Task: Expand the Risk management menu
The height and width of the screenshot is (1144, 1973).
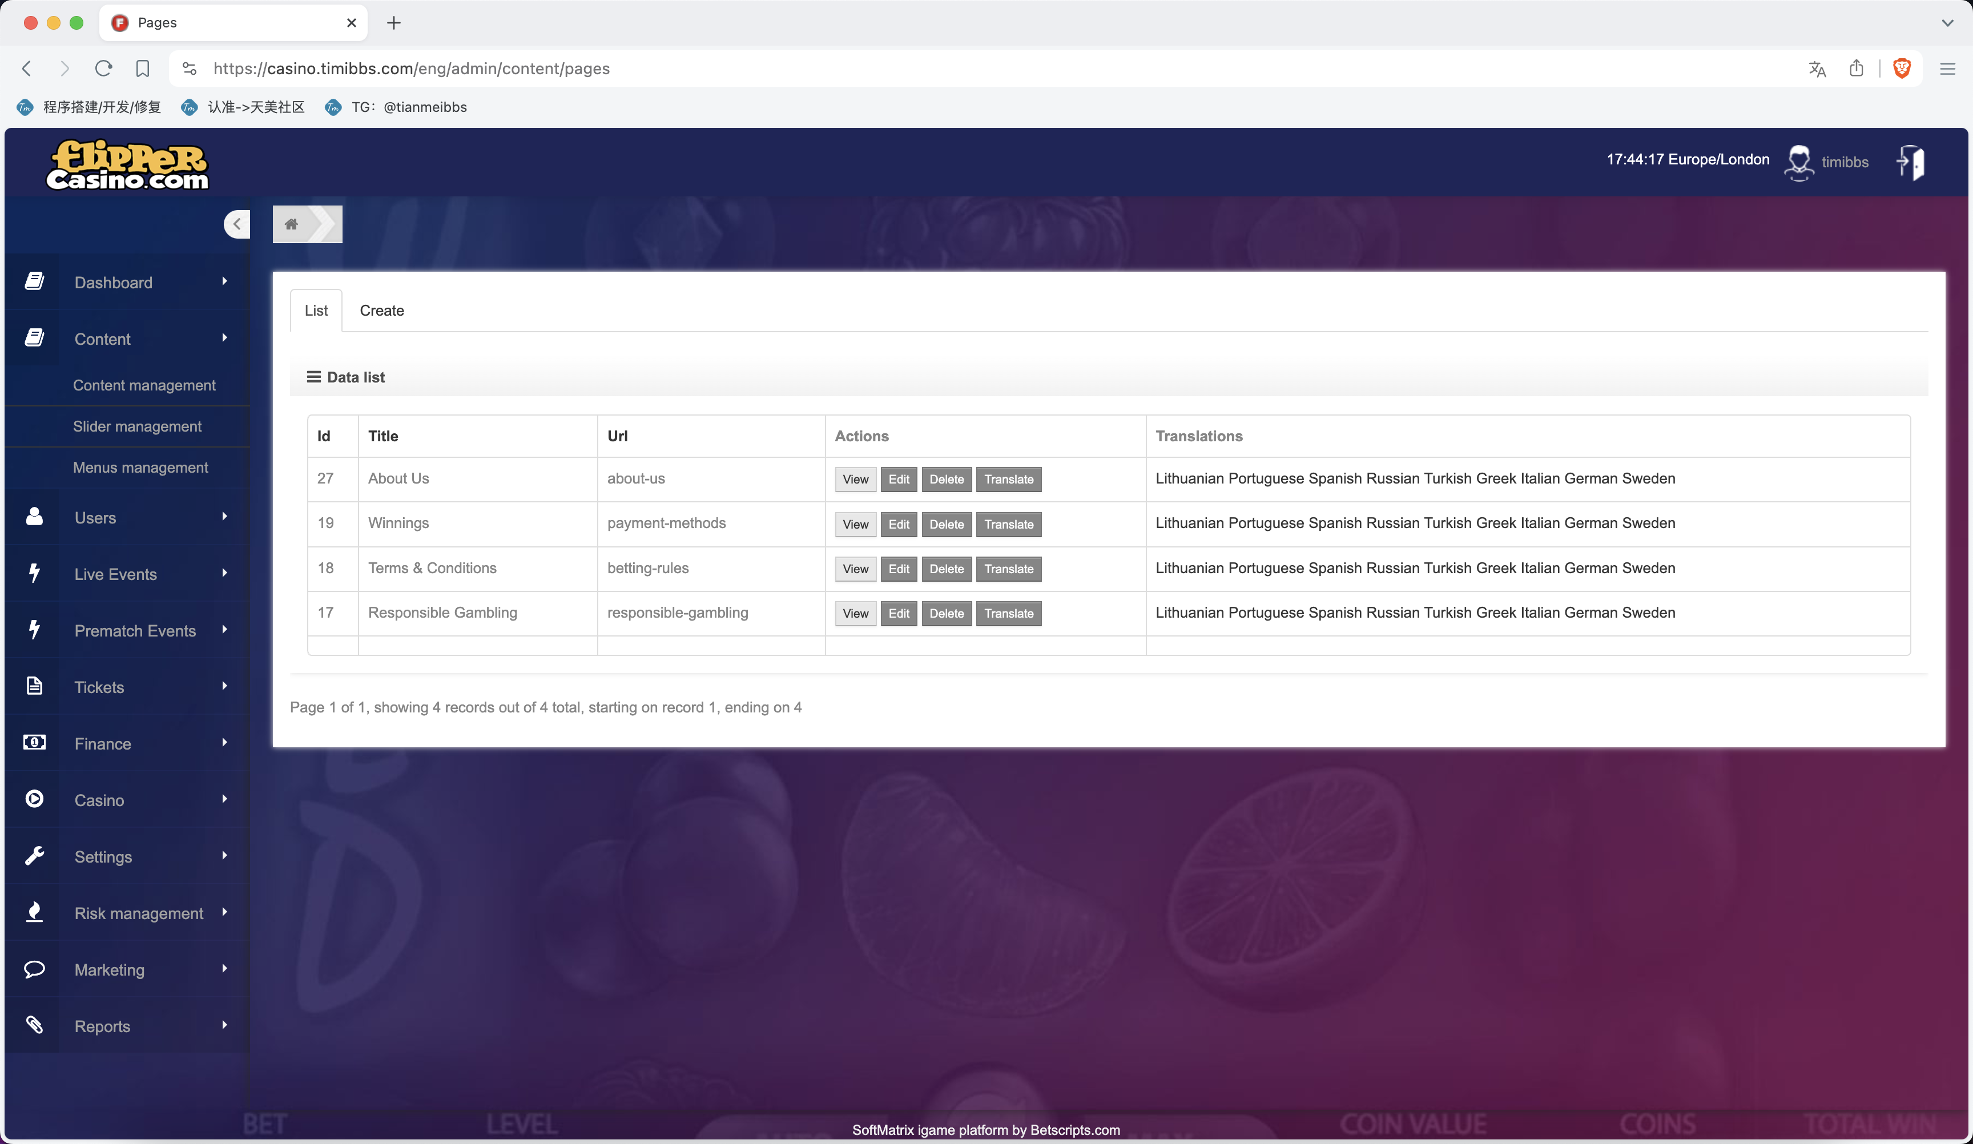Action: point(224,912)
